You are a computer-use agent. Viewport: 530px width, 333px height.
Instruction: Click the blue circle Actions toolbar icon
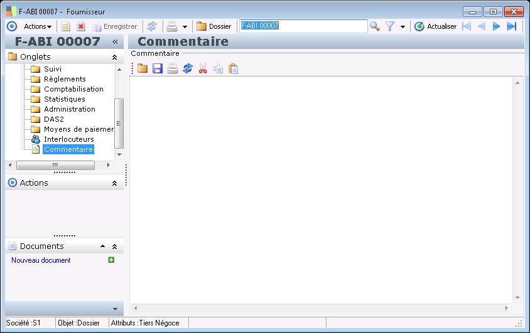(12, 26)
